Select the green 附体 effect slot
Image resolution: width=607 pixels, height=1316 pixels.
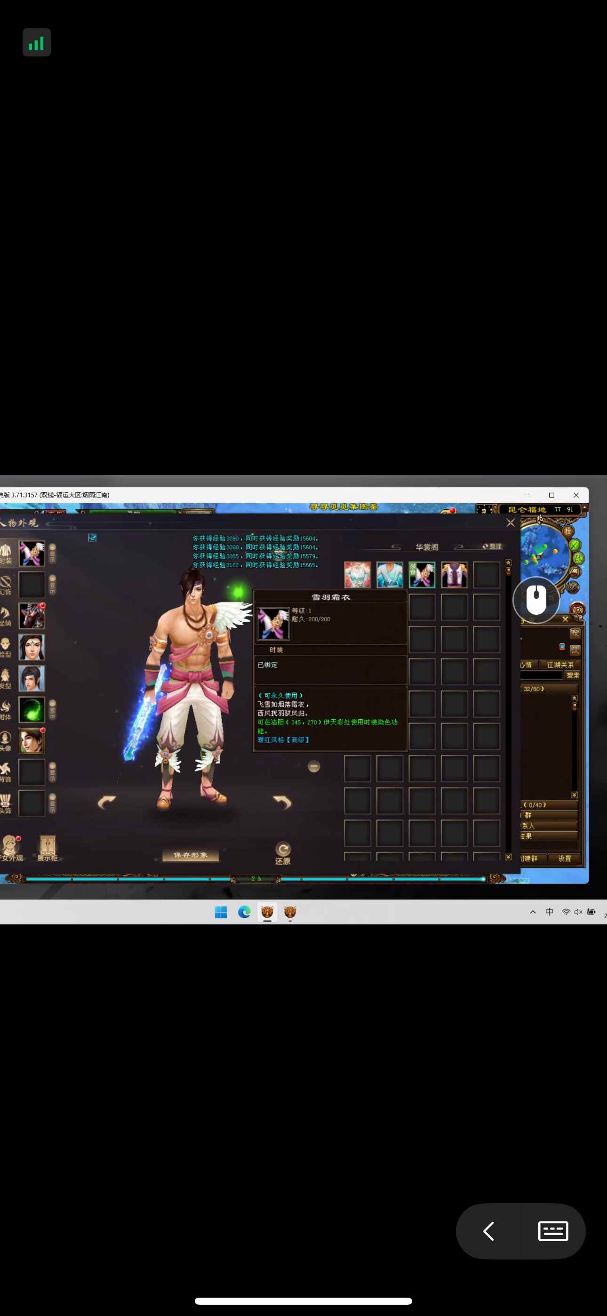32,710
